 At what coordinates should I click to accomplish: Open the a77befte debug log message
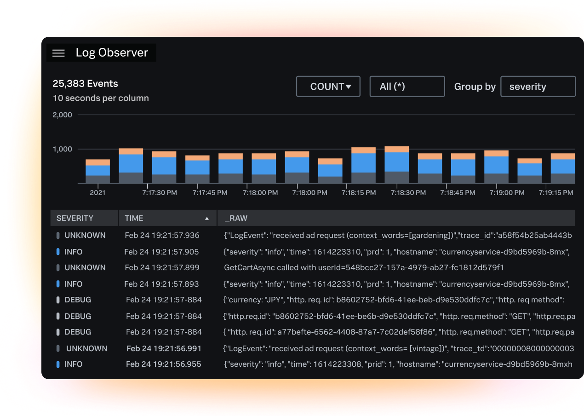coord(399,332)
